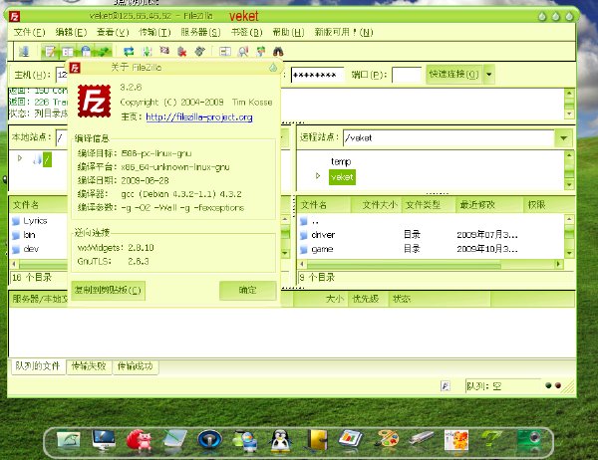Select the Lyrics folder in local list
The width and height of the screenshot is (598, 460).
tap(35, 221)
